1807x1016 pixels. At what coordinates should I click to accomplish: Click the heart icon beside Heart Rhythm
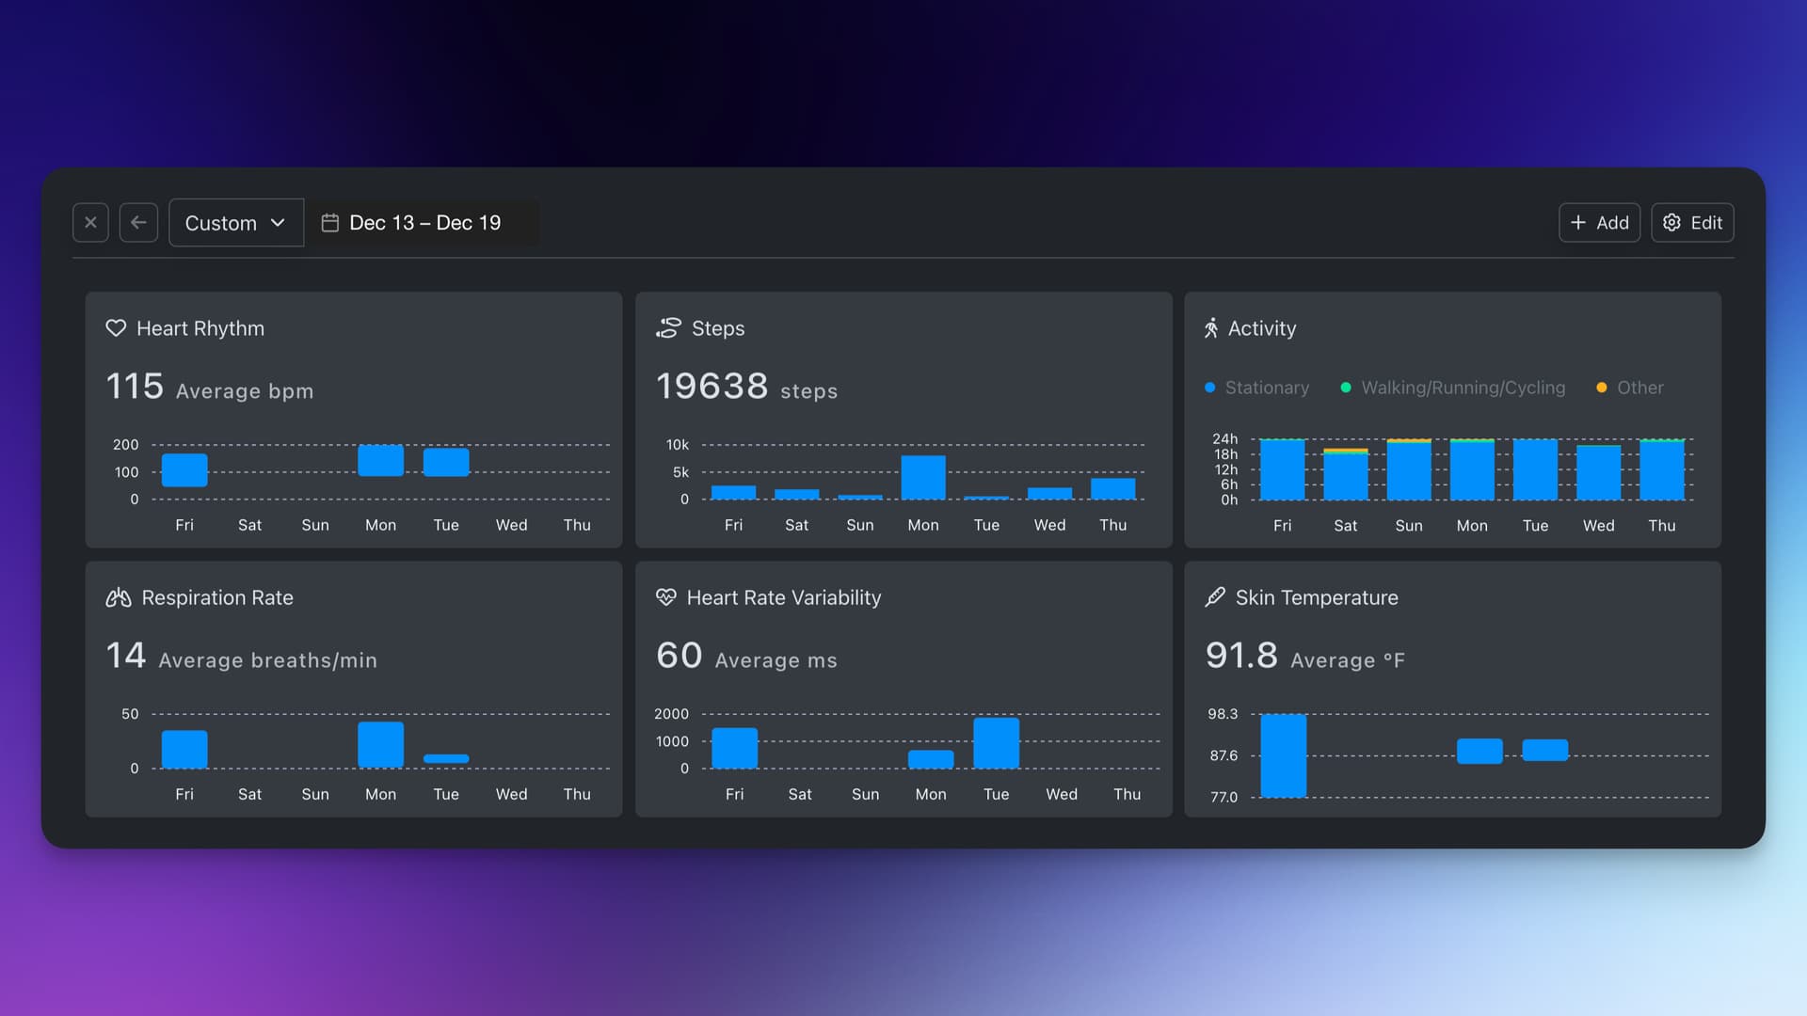[116, 328]
